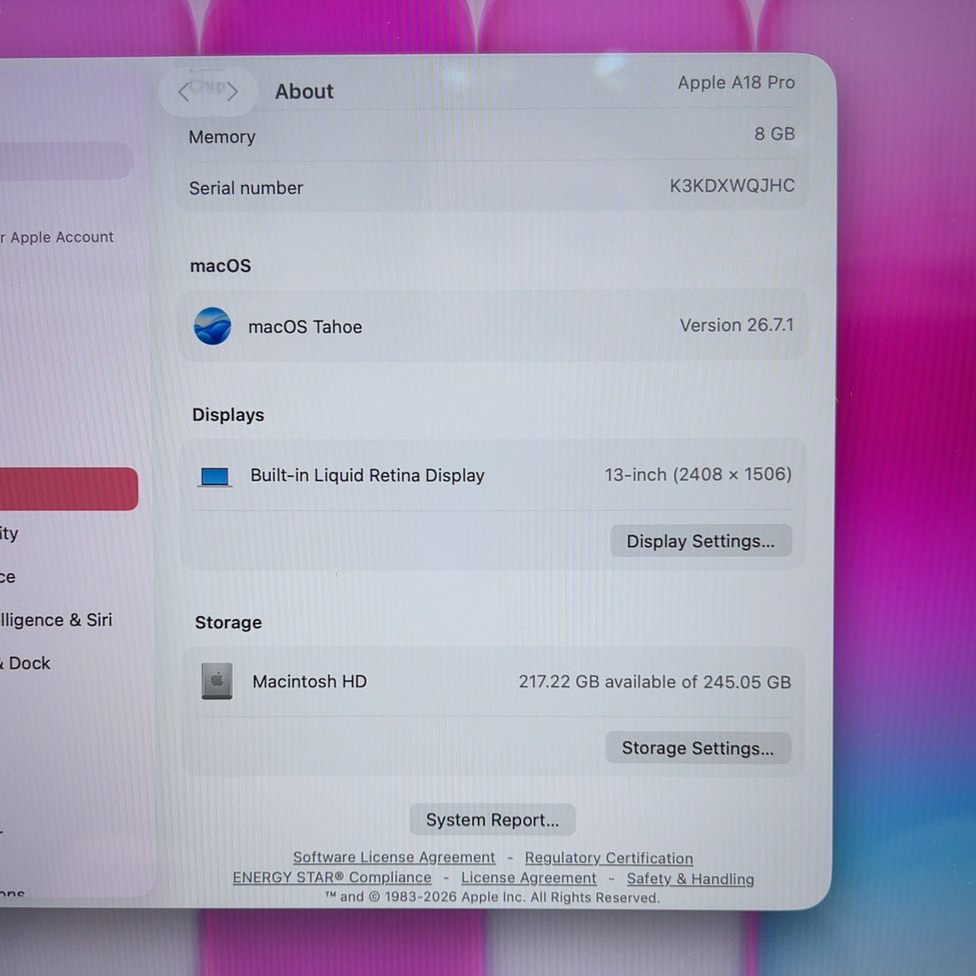Click the 13-inch (2408 × 1506) resolution text

[x=698, y=475]
